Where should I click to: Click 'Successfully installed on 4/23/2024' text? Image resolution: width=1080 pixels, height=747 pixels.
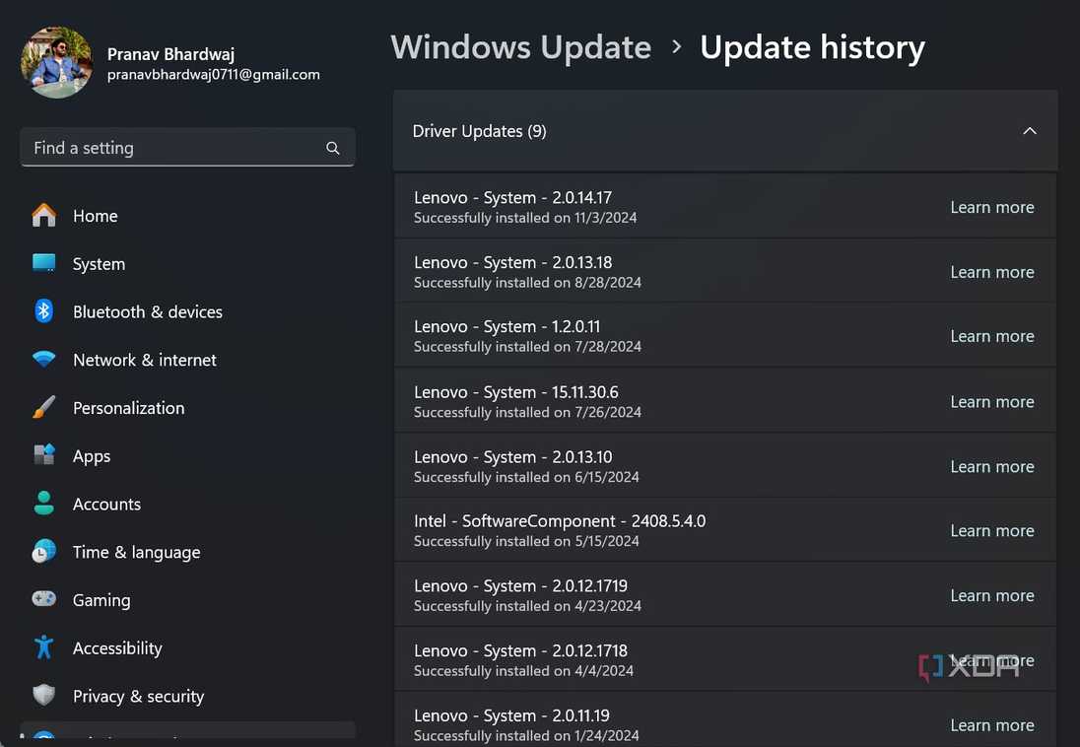[527, 606]
